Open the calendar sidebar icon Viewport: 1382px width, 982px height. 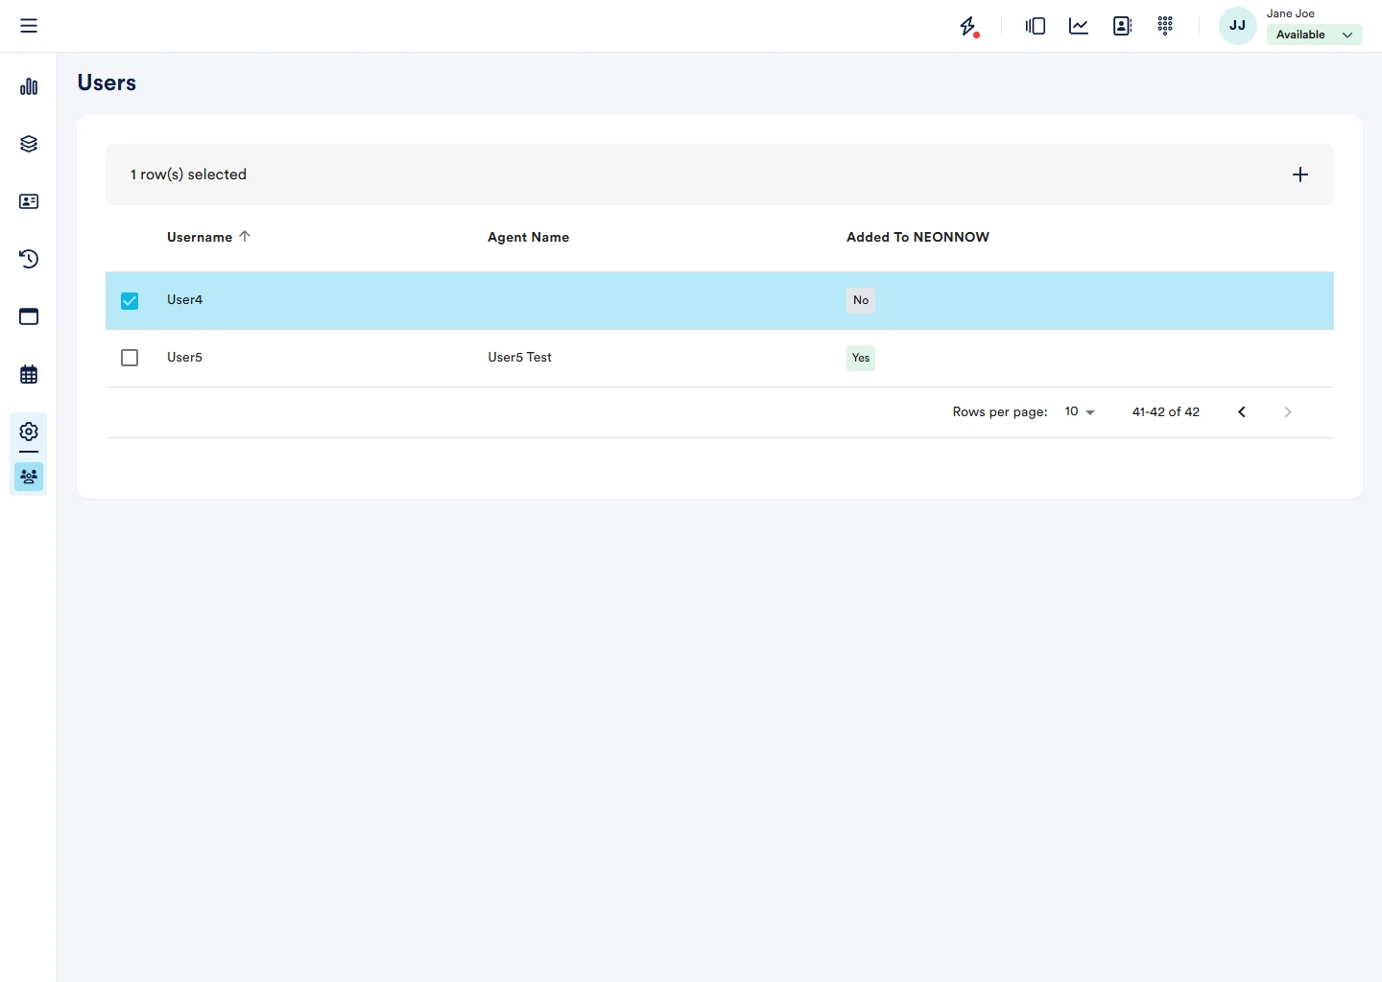pos(29,374)
